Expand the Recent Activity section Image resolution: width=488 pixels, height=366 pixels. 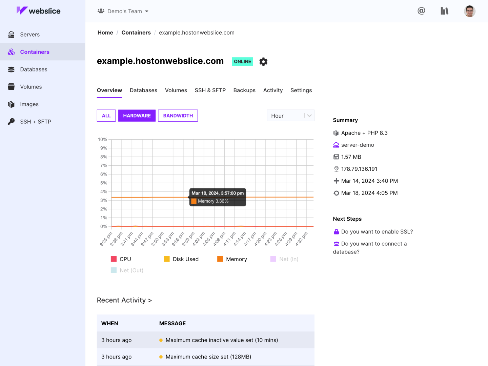pos(124,300)
